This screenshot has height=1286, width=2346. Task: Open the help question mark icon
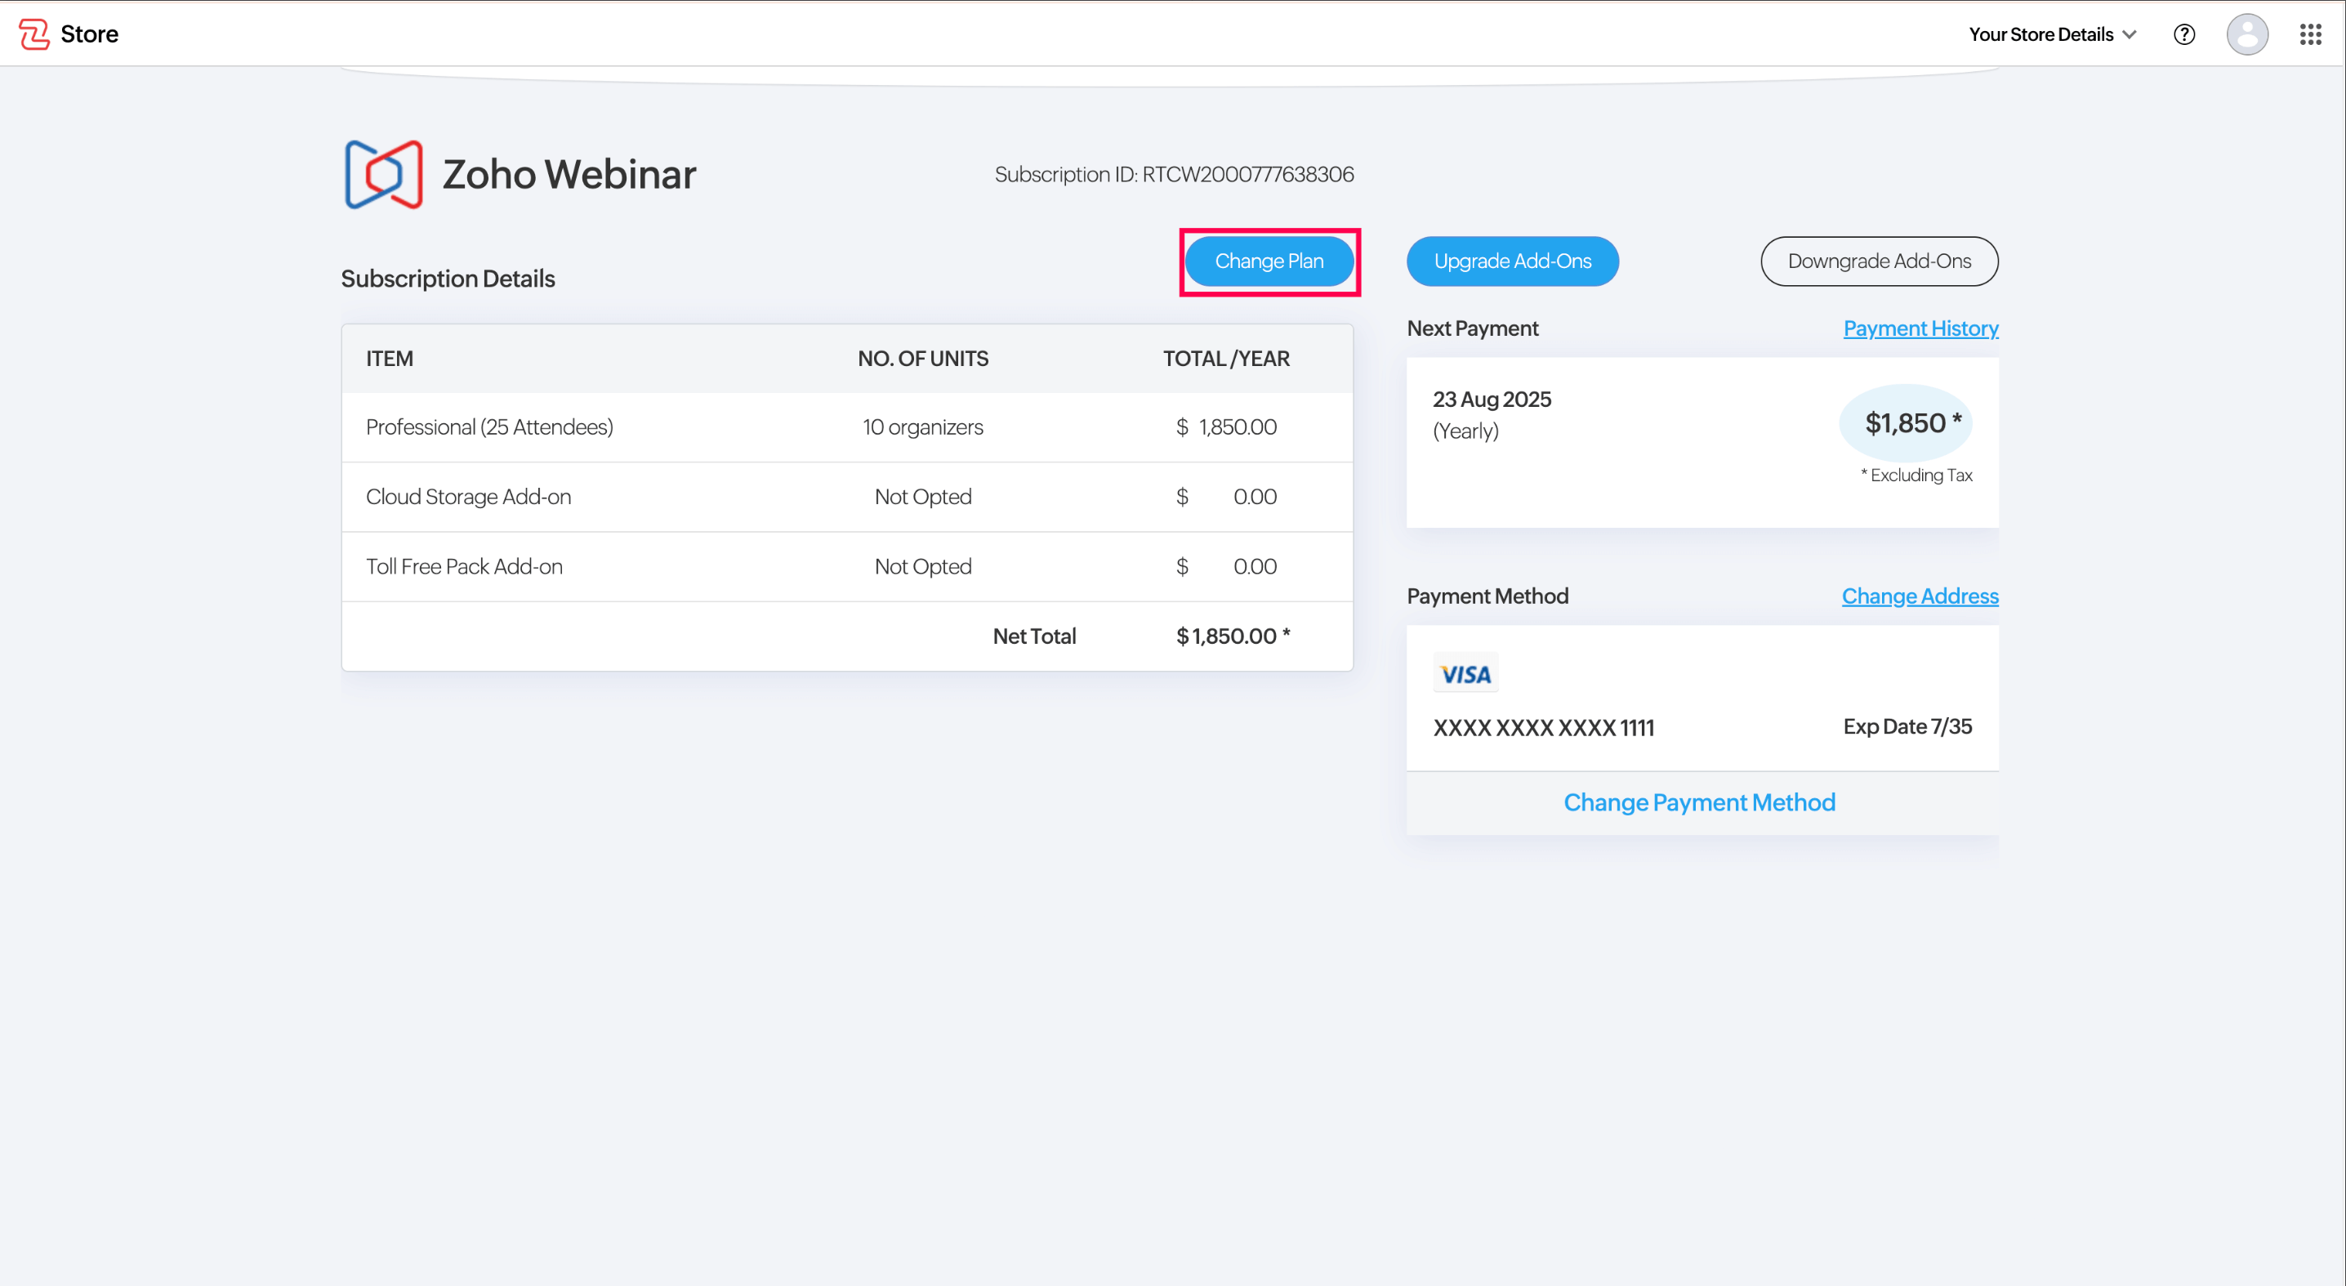(2184, 34)
